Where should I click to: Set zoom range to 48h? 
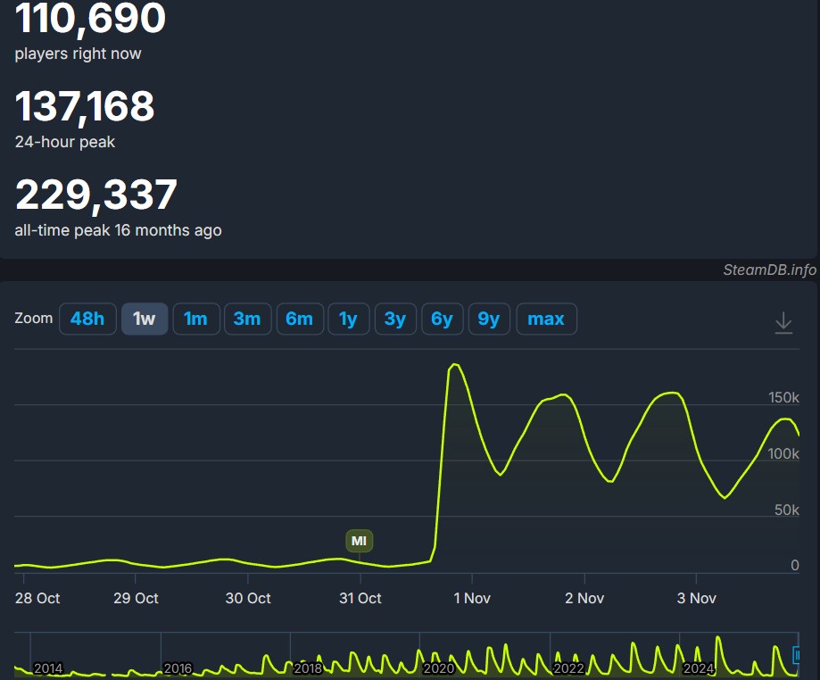[x=87, y=319]
